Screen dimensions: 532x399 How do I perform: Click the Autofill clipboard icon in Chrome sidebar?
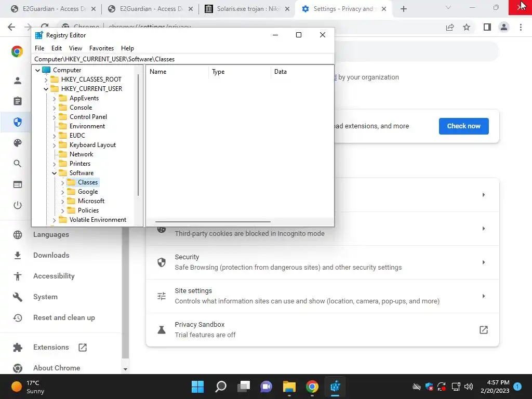pyautogui.click(x=17, y=101)
